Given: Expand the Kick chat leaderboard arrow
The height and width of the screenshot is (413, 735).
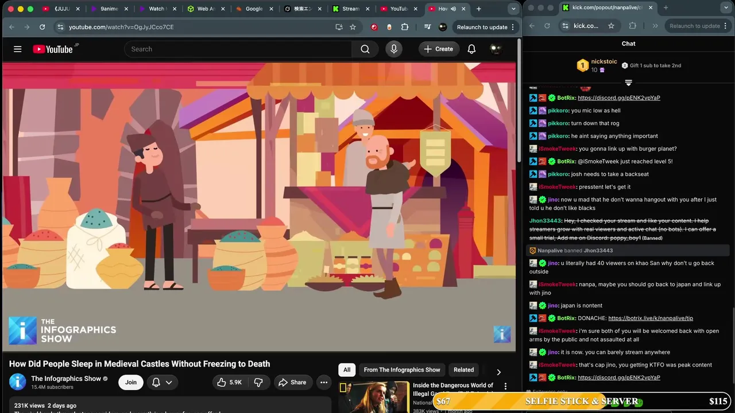Looking at the screenshot, I should 628,83.
